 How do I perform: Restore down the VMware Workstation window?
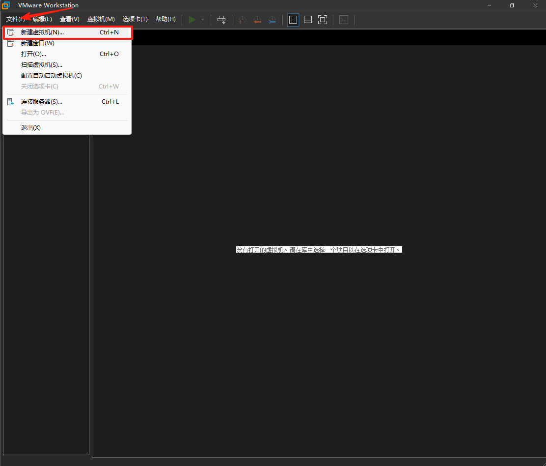pyautogui.click(x=512, y=5)
